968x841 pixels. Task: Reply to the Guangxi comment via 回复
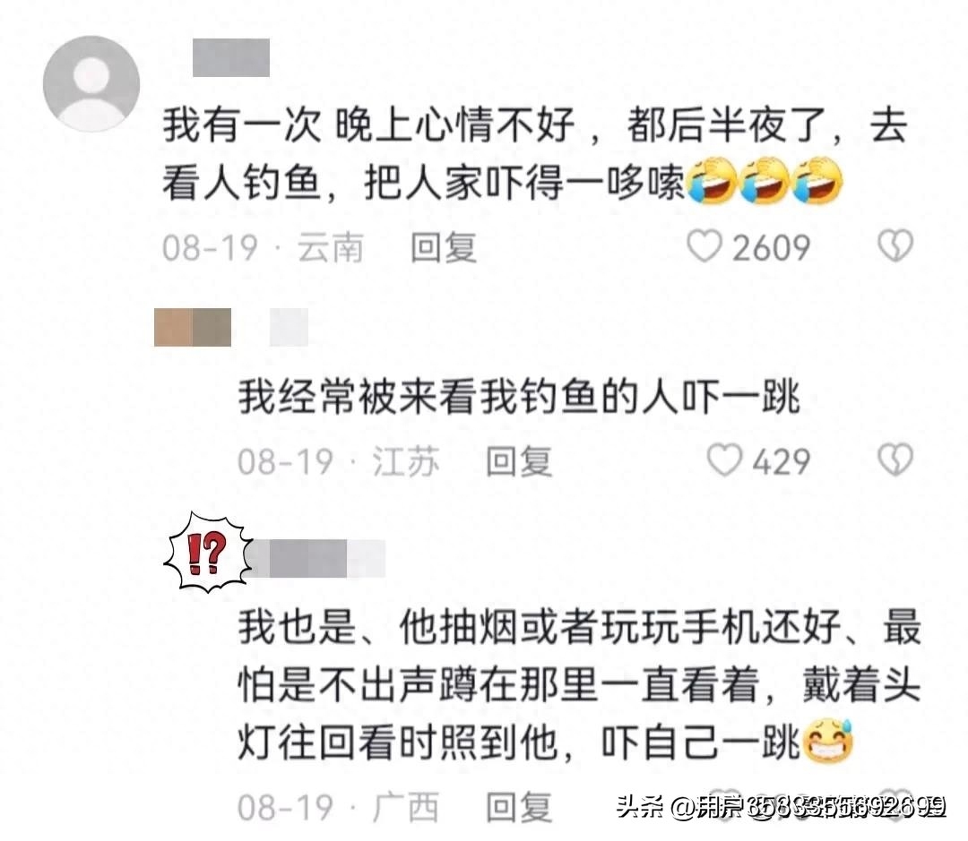(519, 807)
